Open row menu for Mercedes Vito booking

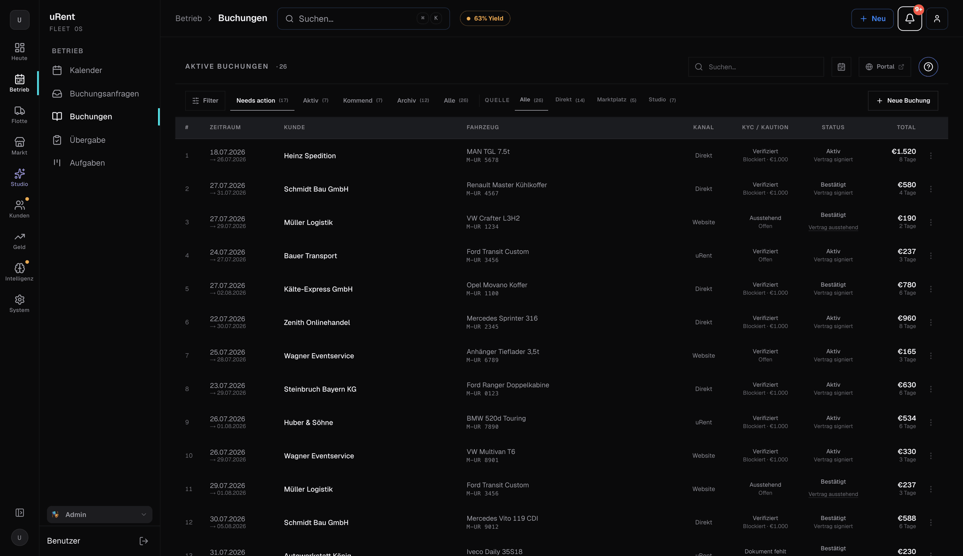click(x=931, y=523)
